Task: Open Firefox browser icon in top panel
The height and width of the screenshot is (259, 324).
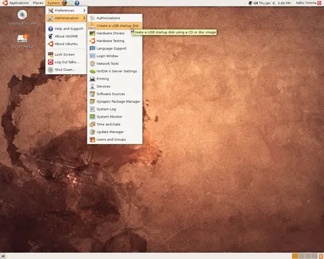Action: click(x=64, y=3)
